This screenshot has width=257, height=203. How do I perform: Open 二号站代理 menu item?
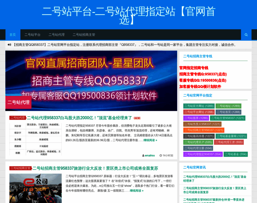56,35
